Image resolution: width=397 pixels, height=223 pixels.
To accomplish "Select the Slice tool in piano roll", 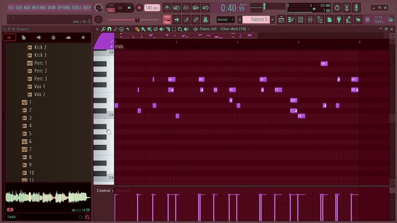I will pyautogui.click(x=168, y=29).
